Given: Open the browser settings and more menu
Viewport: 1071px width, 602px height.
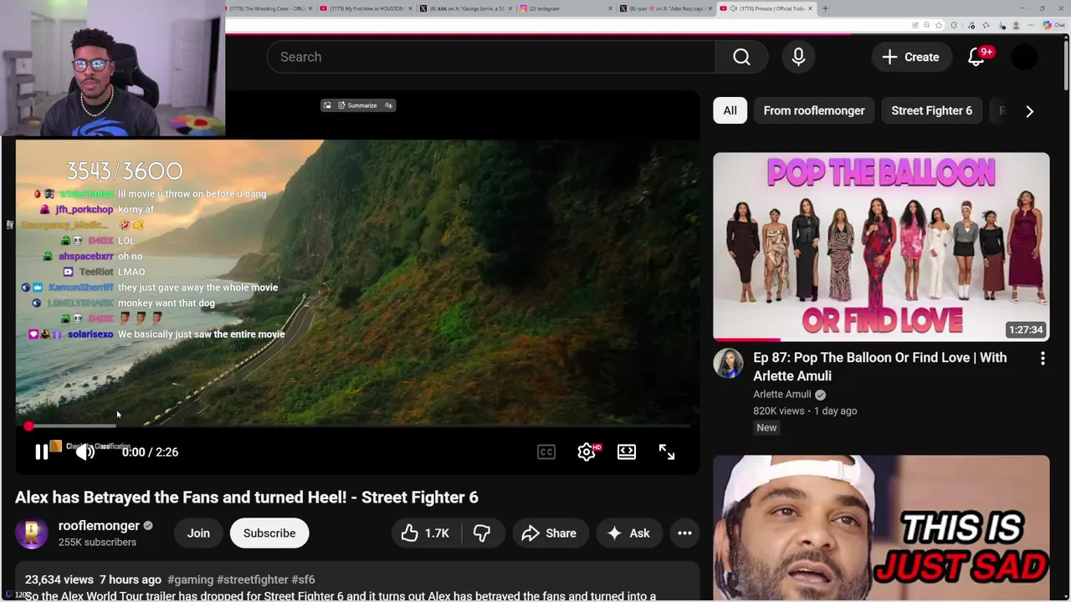Looking at the screenshot, I should point(1031,25).
